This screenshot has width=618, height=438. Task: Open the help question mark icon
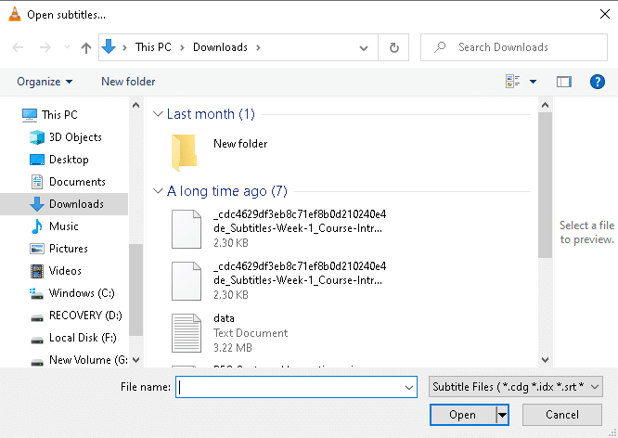[x=598, y=82]
